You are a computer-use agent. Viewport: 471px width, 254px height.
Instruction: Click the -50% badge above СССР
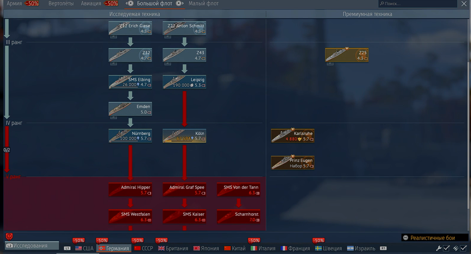click(x=137, y=241)
